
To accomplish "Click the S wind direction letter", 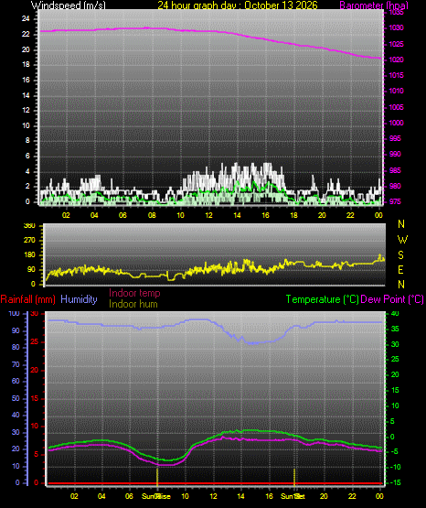I will tap(400, 255).
